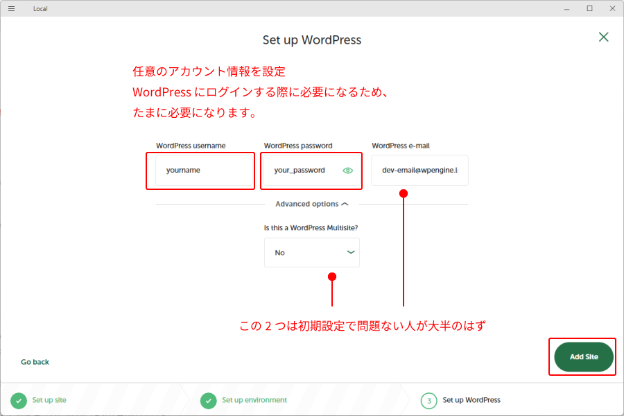This screenshot has height=416, width=624.
Task: Close the Local application window
Action: (x=611, y=8)
